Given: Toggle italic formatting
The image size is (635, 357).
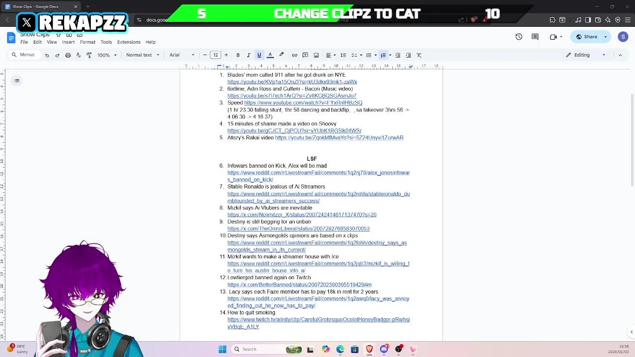Looking at the screenshot, I should pyautogui.click(x=249, y=55).
